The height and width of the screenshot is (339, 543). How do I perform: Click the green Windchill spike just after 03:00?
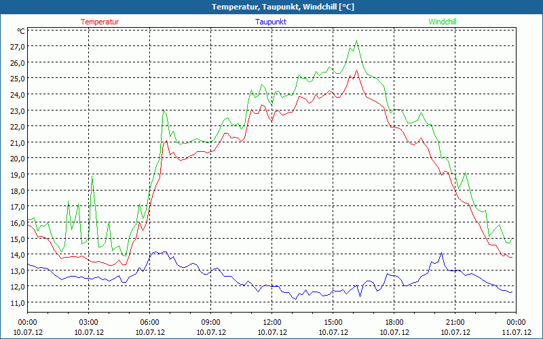(92, 176)
